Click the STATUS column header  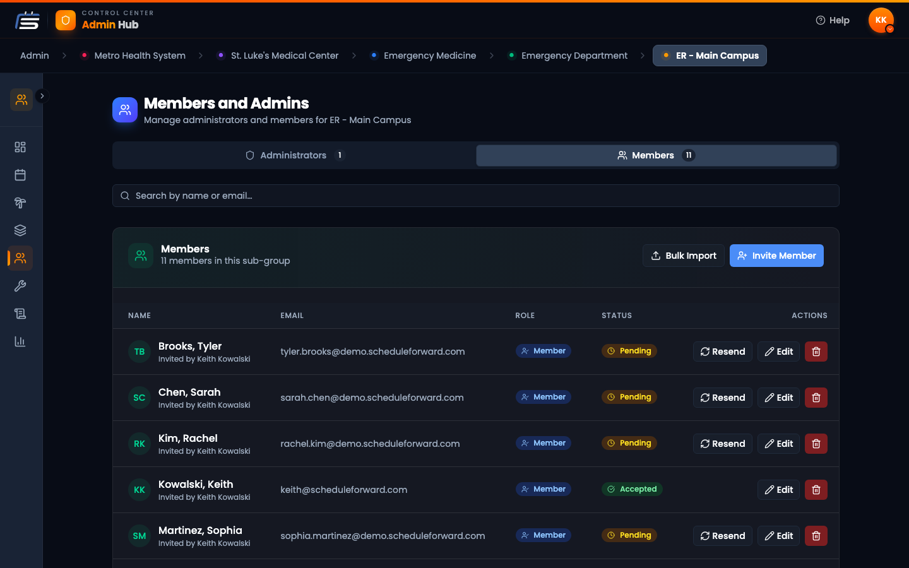(617, 316)
